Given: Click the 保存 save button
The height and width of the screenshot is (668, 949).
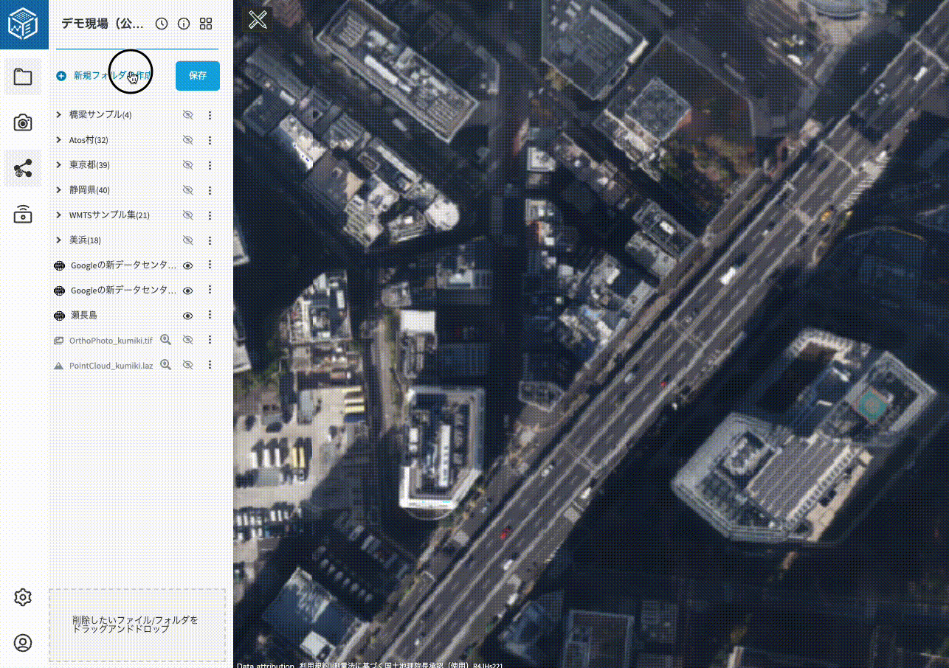Looking at the screenshot, I should 197,76.
